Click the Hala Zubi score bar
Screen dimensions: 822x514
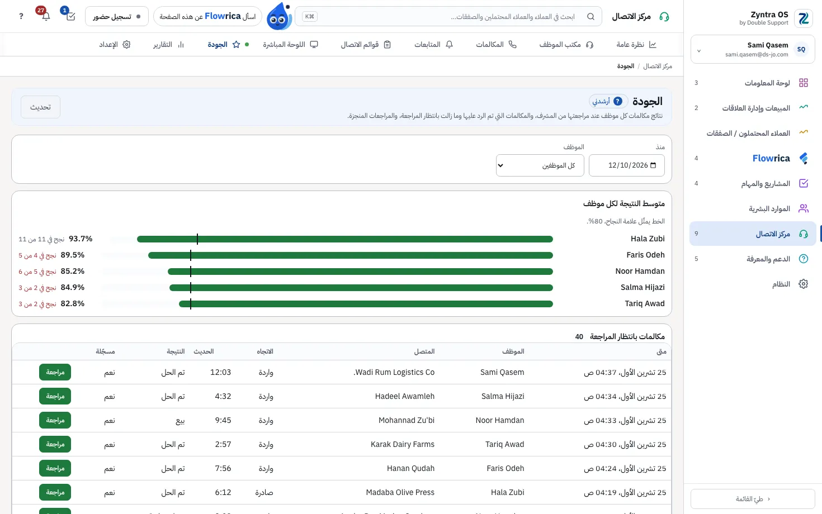point(345,239)
